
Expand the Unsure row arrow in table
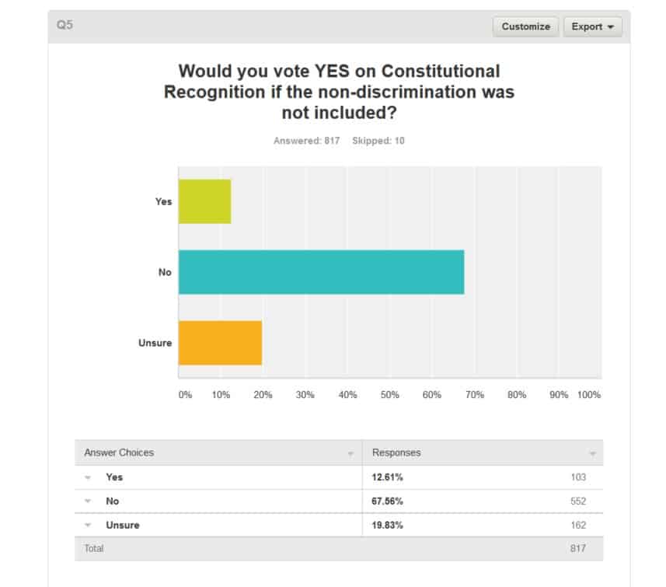click(88, 526)
